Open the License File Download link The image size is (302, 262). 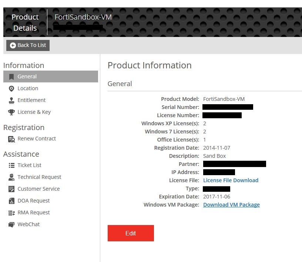(x=231, y=180)
